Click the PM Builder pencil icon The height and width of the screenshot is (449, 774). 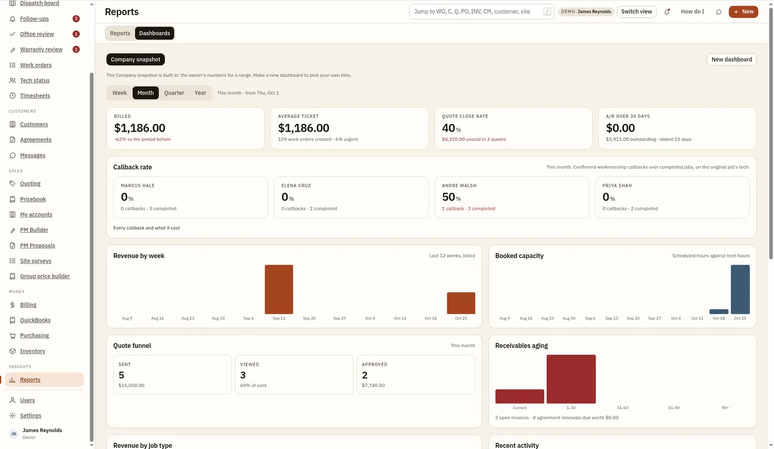pos(13,230)
